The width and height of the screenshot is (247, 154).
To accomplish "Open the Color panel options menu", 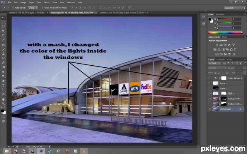I will (245, 14).
